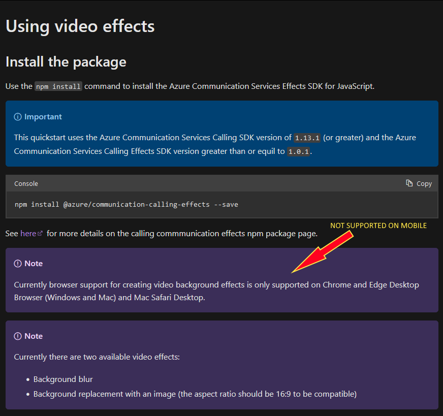The width and height of the screenshot is (443, 416).
Task: Click the 'Using video effects' heading
Action: 80,26
